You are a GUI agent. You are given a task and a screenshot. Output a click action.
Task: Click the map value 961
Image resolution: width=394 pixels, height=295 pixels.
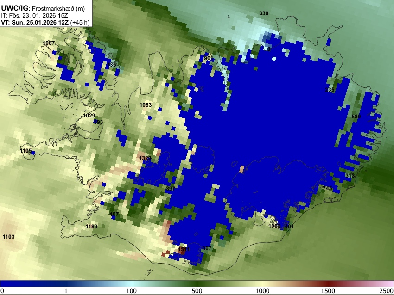point(208,58)
